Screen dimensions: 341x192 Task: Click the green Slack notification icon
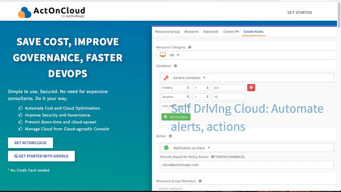166,147
